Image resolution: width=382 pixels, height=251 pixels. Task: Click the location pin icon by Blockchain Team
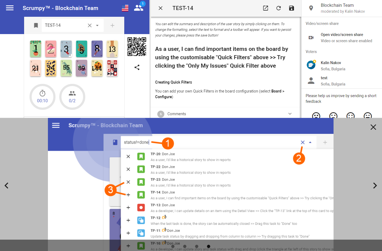click(x=311, y=8)
